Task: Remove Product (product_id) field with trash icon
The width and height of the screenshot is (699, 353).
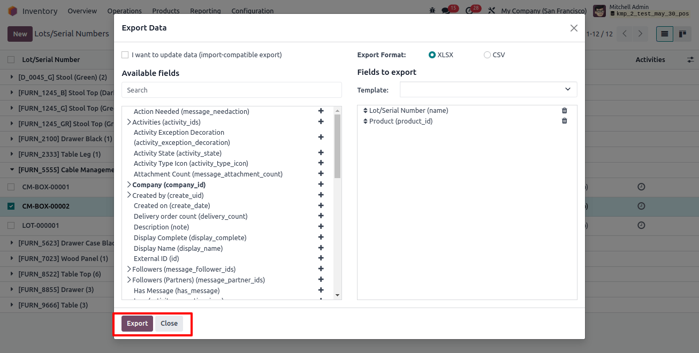Action: coord(564,121)
